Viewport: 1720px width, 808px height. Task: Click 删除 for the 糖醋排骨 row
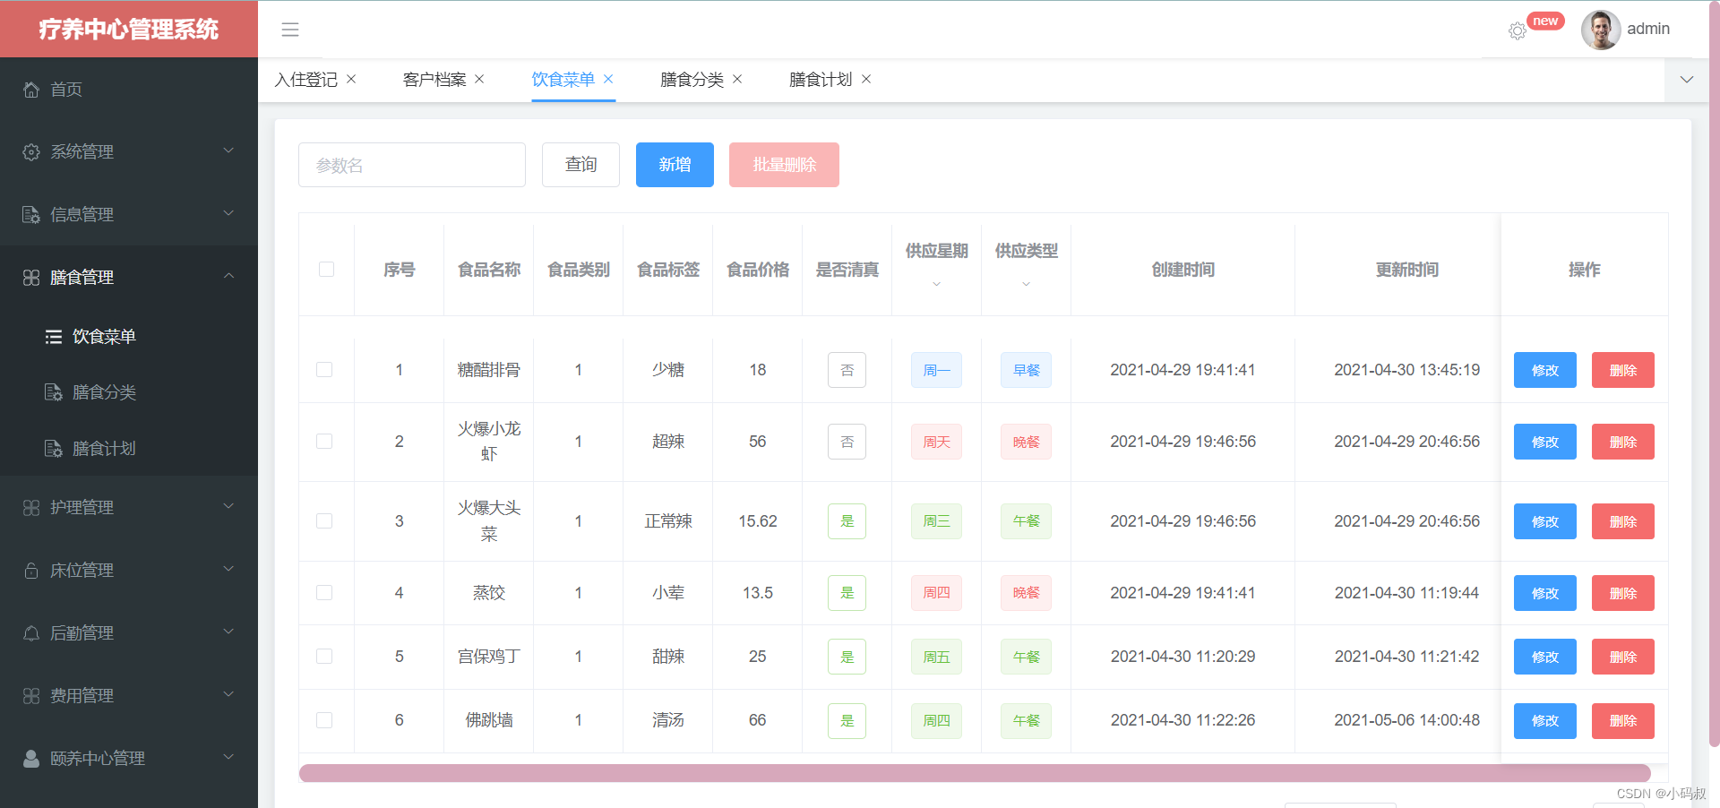(x=1622, y=370)
